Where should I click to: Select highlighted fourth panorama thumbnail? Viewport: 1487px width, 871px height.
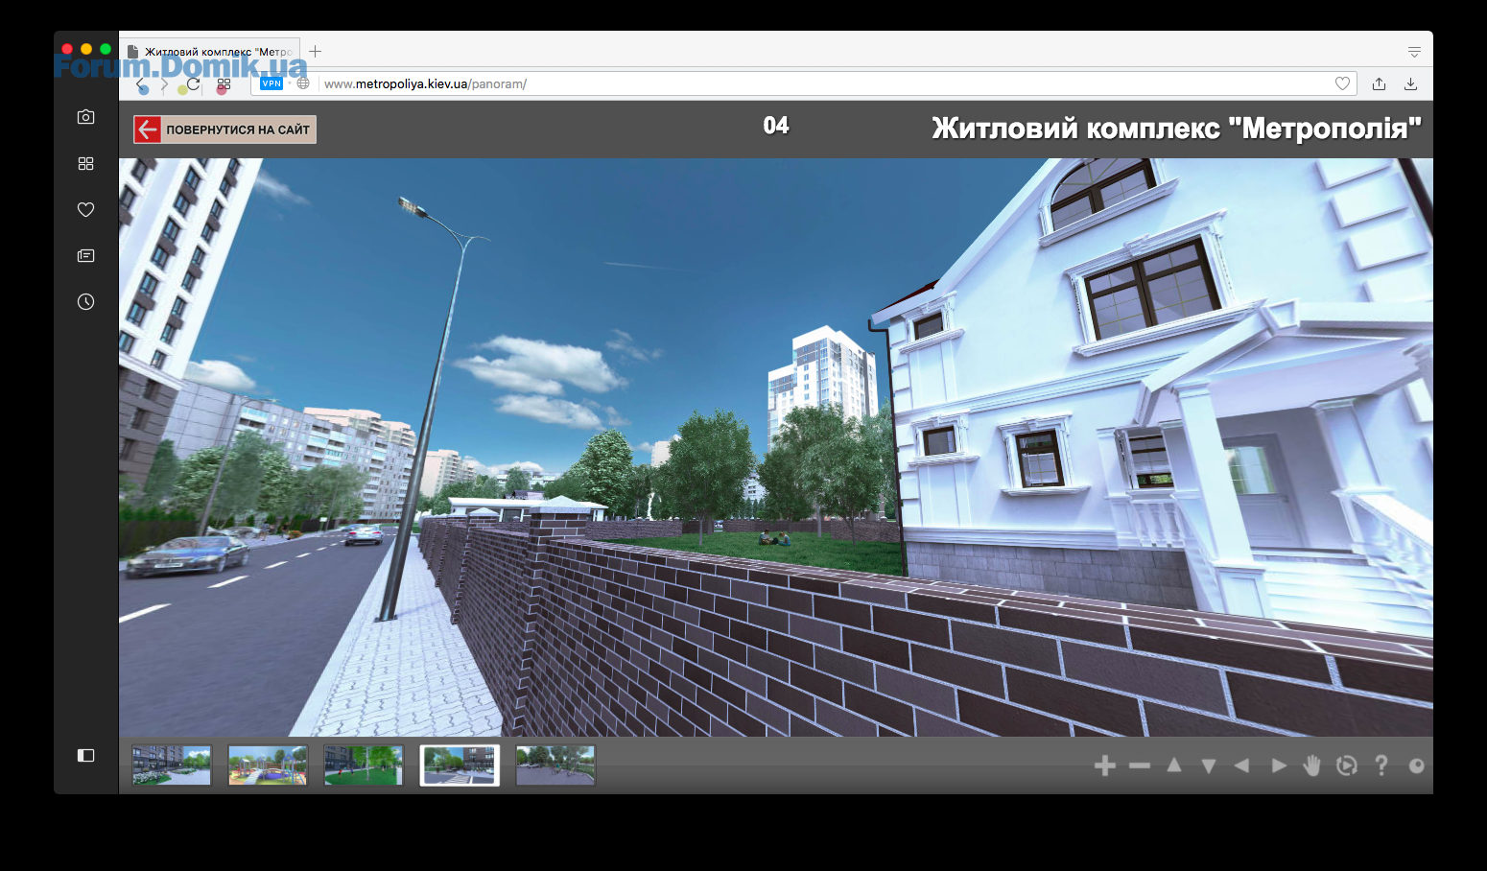click(x=460, y=765)
